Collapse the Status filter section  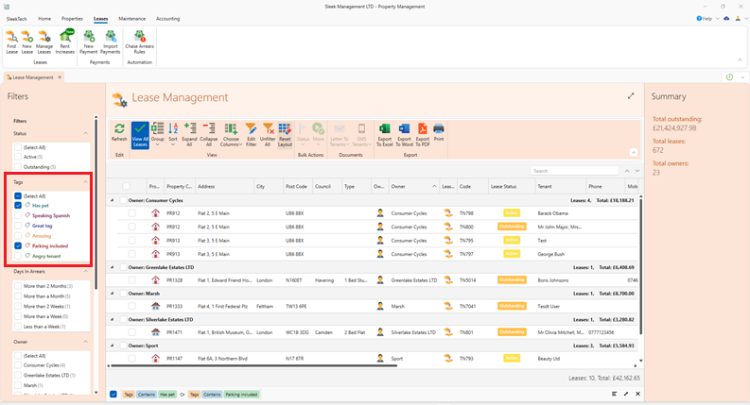(x=86, y=133)
